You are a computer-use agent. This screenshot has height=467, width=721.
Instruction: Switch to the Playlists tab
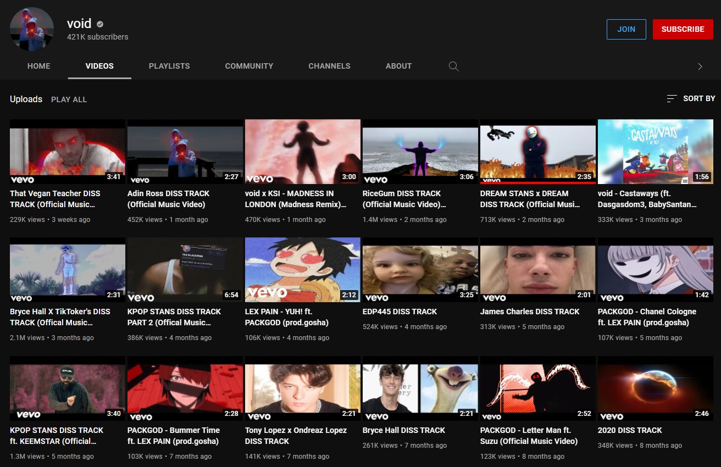click(169, 66)
